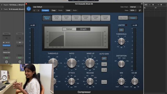Click the Limiter Threshold knob
The width and height of the screenshot is (167, 94).
click(121, 42)
